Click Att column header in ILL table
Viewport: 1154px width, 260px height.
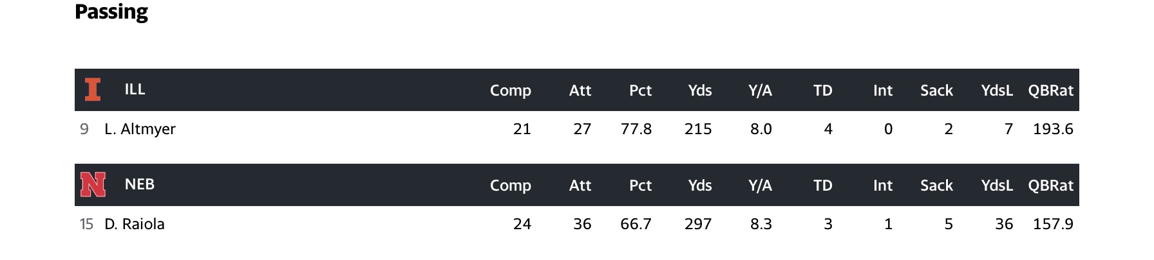point(580,91)
